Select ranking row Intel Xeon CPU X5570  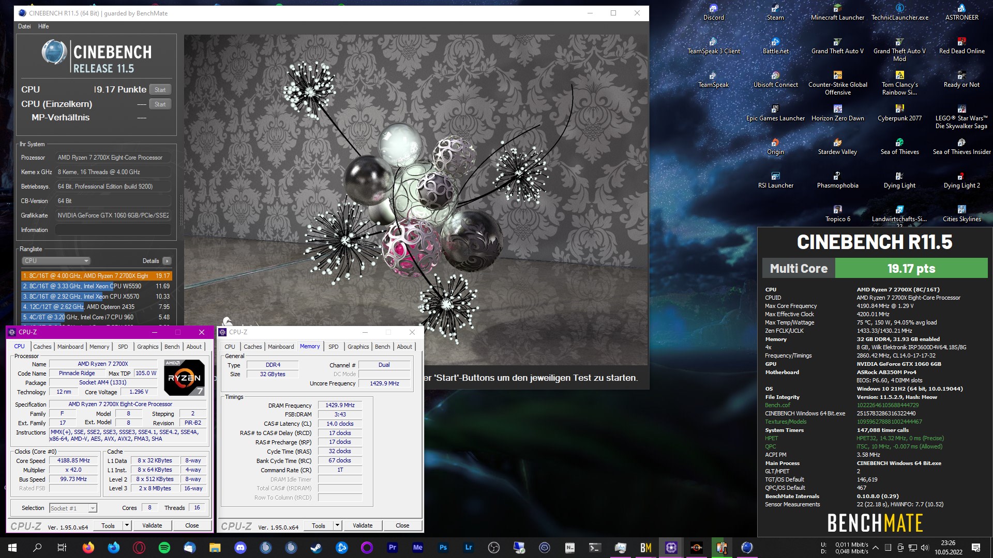tap(96, 297)
